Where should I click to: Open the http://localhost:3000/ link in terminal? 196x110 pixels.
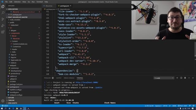(87, 82)
